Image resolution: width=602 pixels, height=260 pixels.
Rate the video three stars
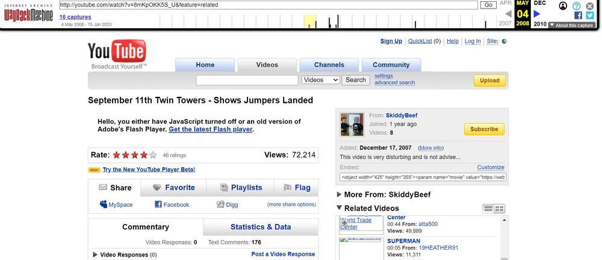tap(135, 155)
